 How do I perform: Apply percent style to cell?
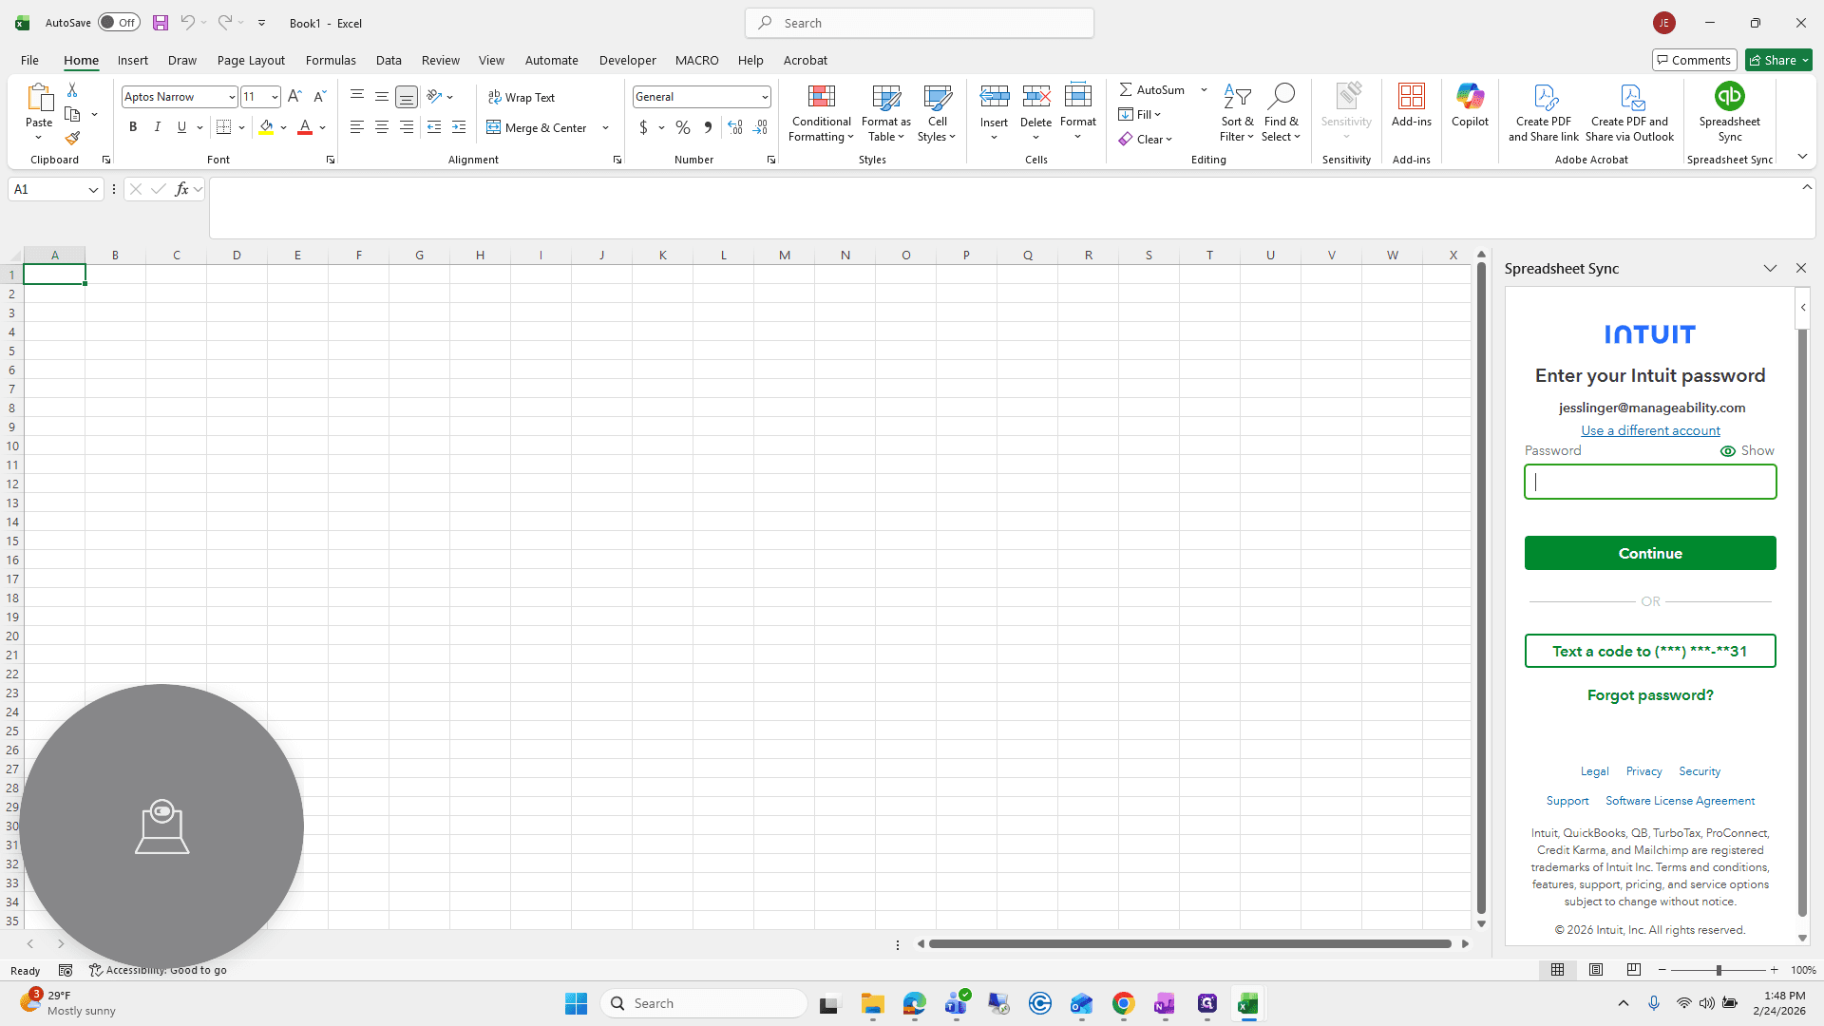[x=683, y=127]
